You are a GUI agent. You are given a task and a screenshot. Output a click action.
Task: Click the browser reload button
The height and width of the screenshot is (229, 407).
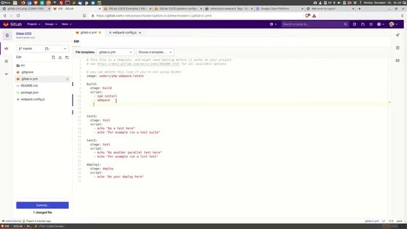coord(18,15)
